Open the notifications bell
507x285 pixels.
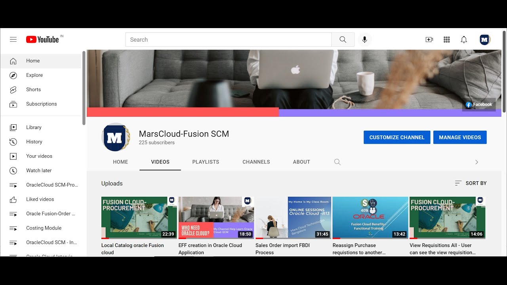[x=464, y=40]
